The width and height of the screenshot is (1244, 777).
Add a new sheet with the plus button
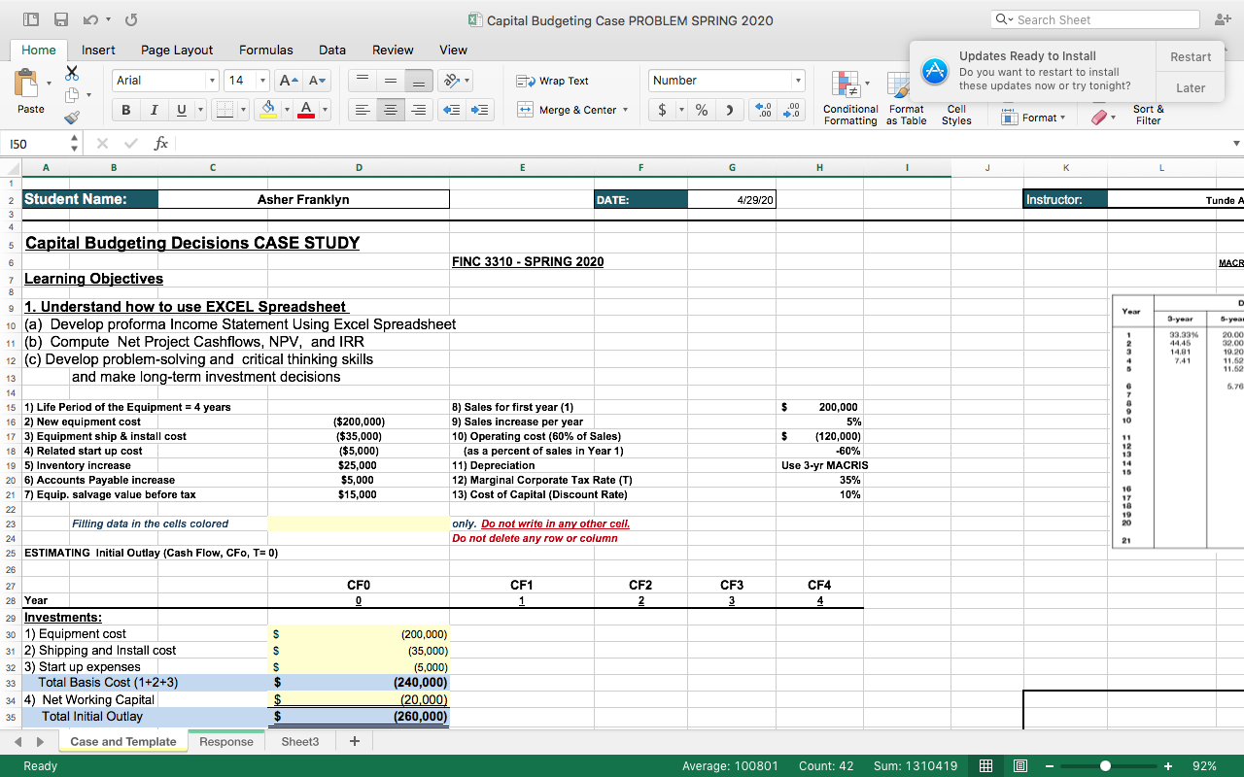[x=355, y=741]
